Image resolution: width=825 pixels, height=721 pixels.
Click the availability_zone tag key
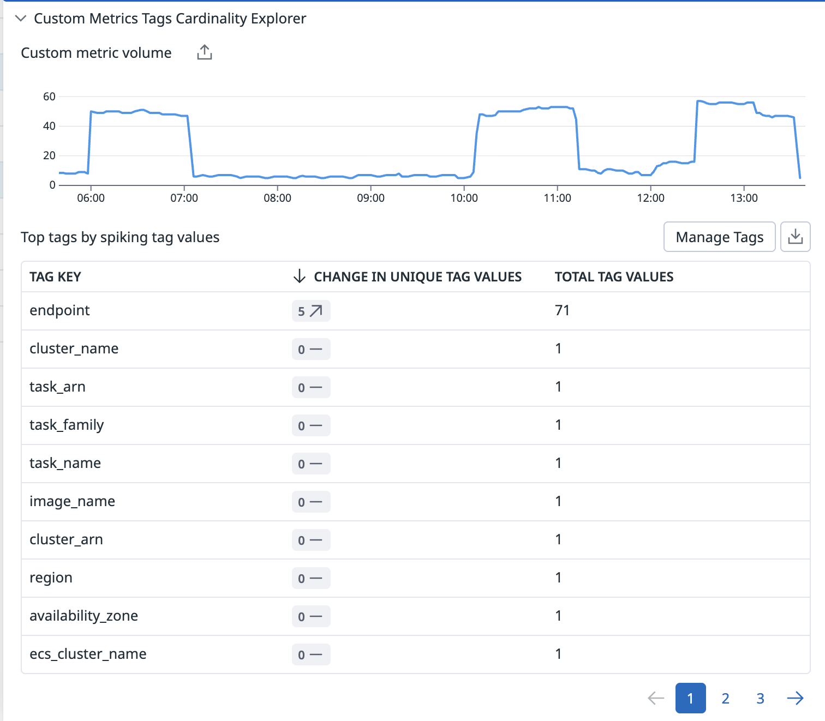click(x=83, y=616)
